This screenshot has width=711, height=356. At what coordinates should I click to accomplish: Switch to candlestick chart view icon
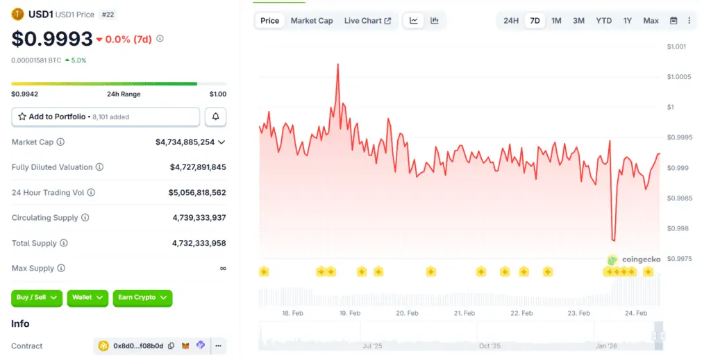pyautogui.click(x=435, y=21)
